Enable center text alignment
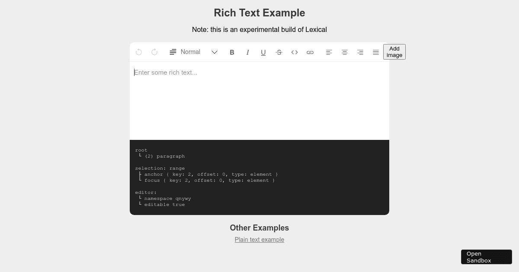519x272 pixels. (x=345, y=52)
